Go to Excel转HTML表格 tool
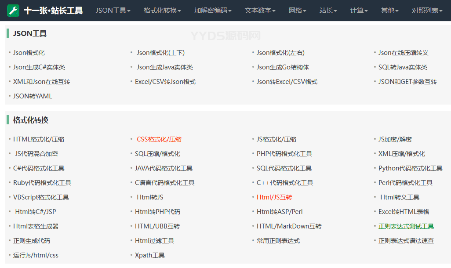The height and width of the screenshot is (268, 451). [404, 212]
